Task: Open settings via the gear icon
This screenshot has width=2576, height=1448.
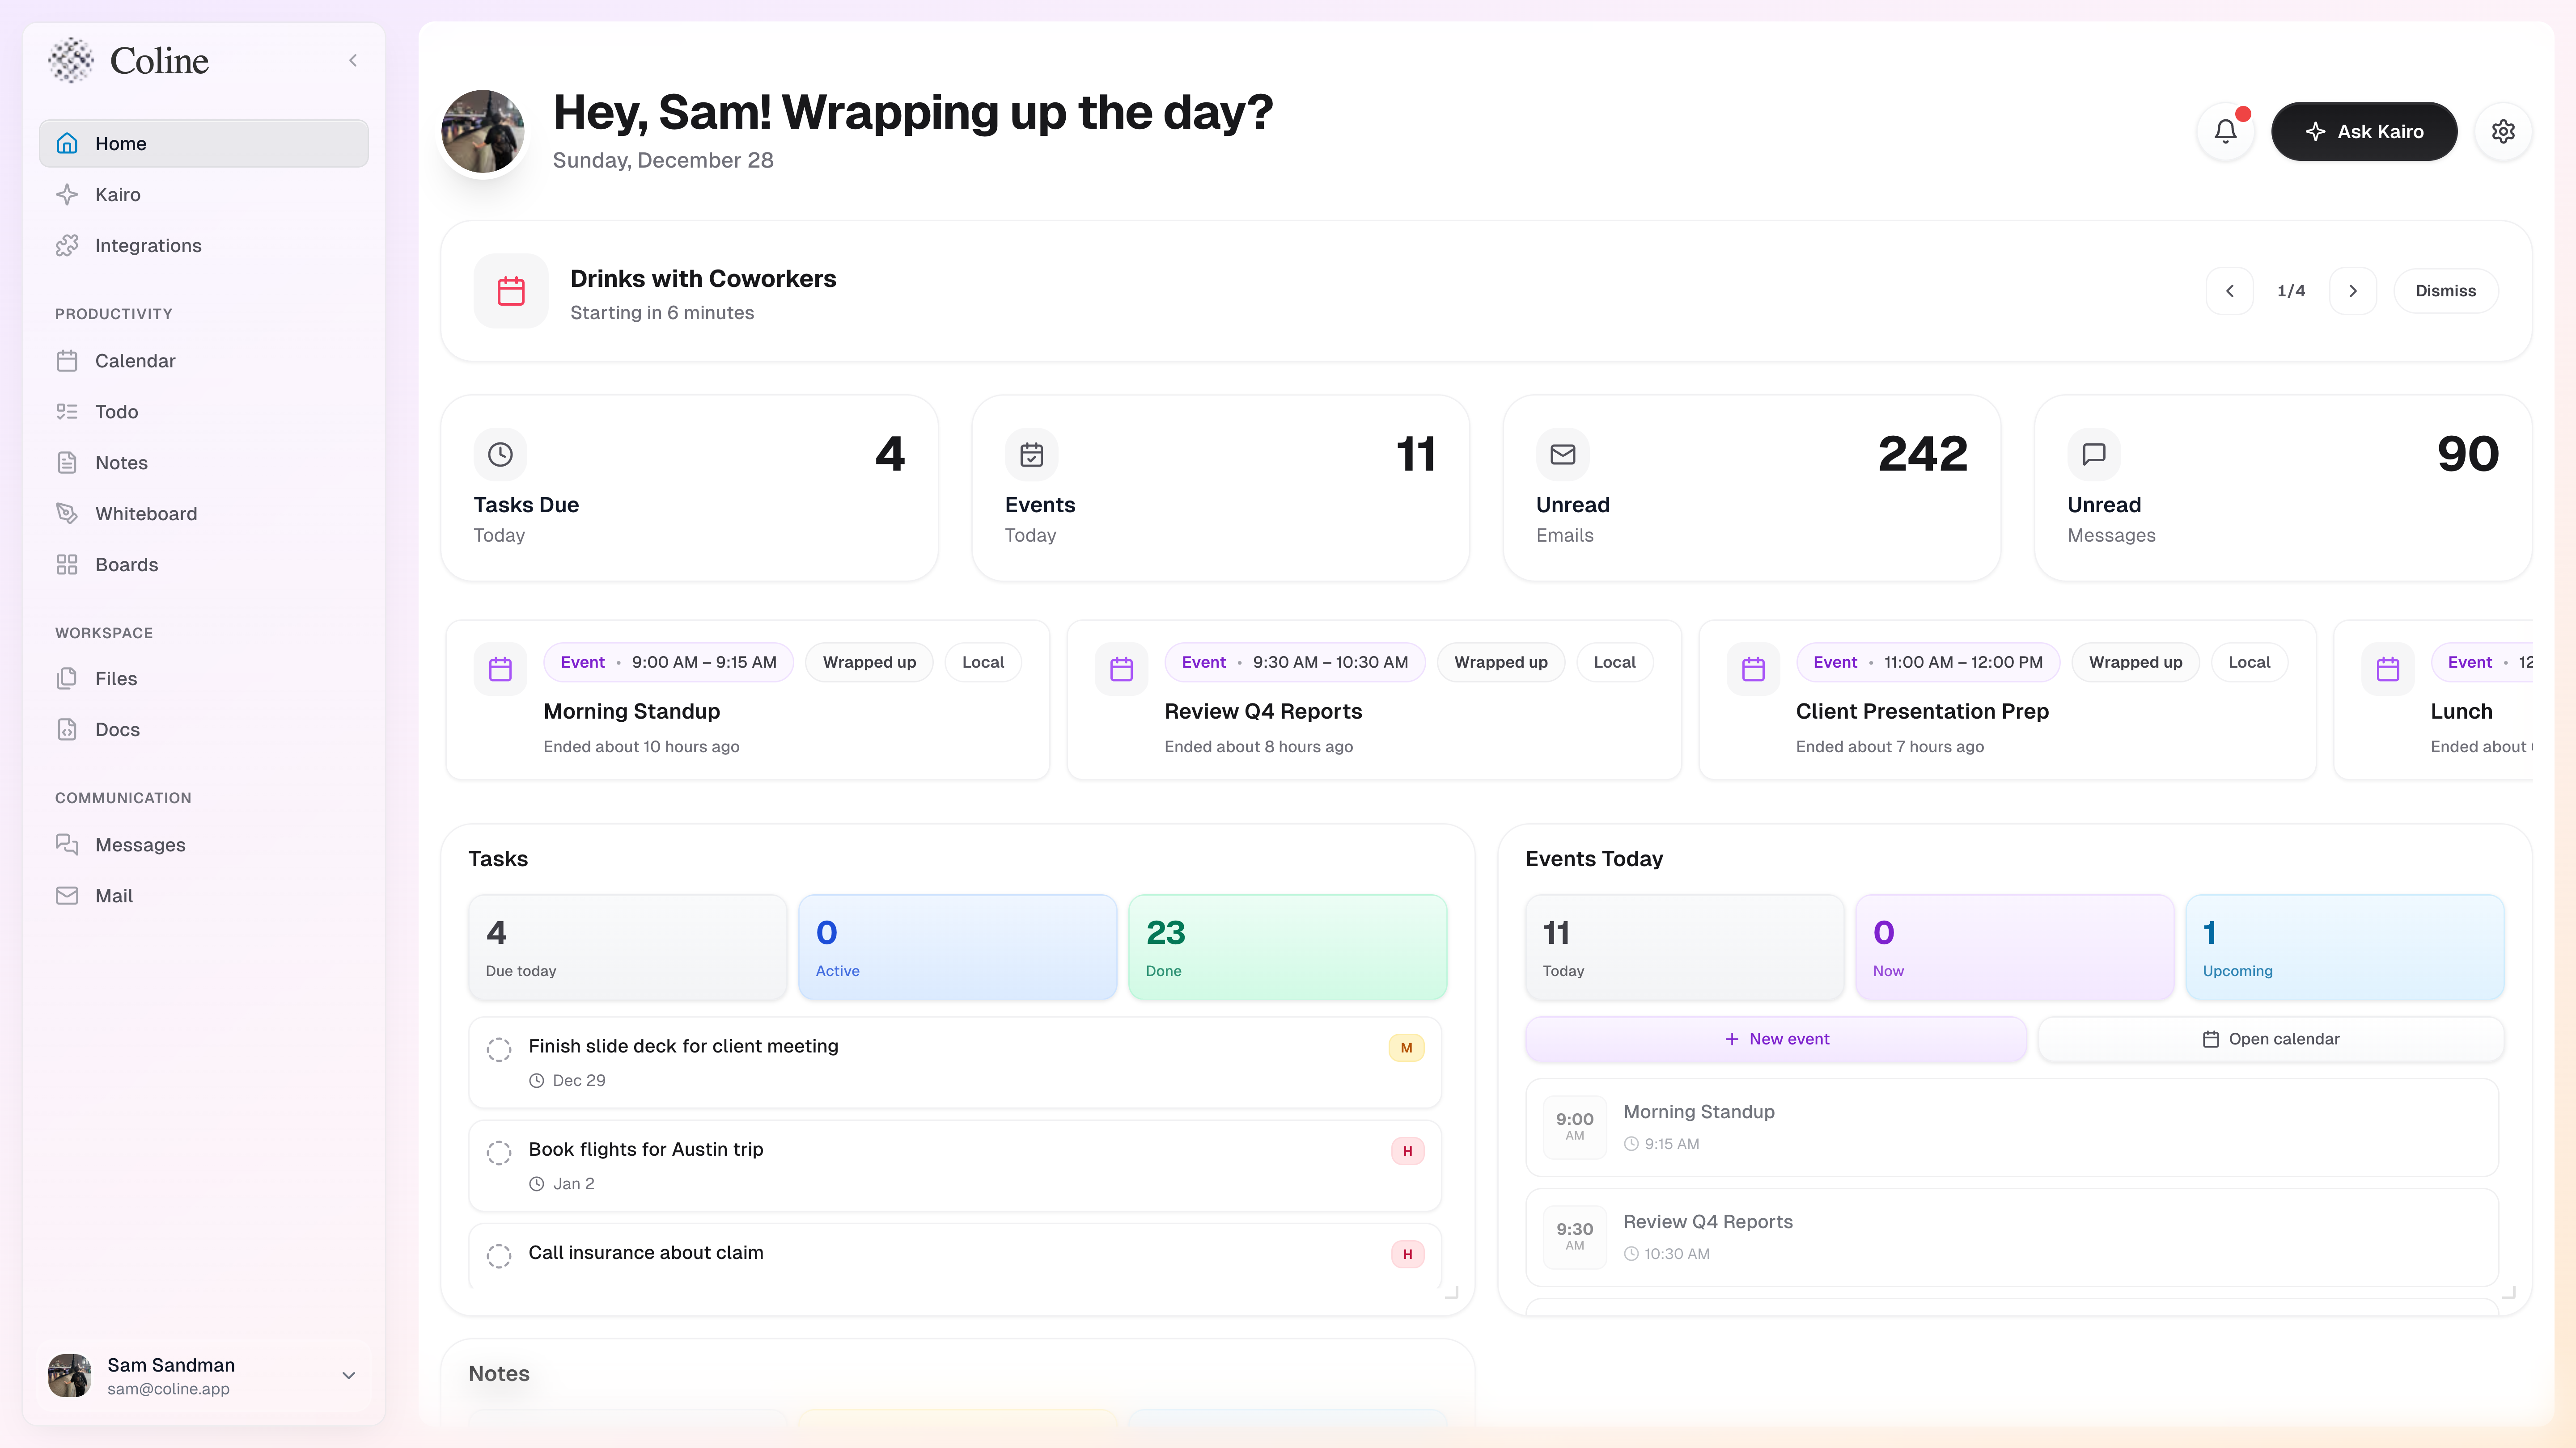Action: point(2503,131)
